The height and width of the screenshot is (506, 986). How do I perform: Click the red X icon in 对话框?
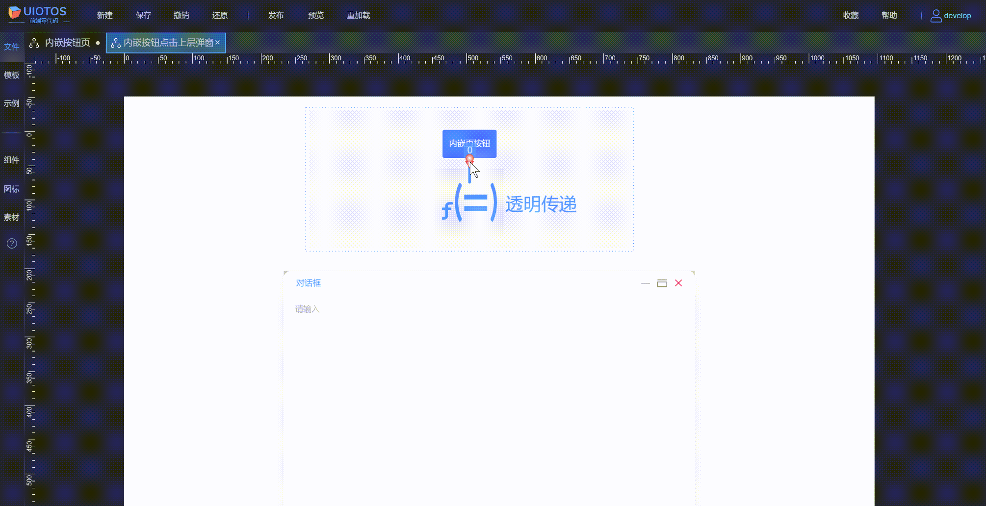[678, 283]
